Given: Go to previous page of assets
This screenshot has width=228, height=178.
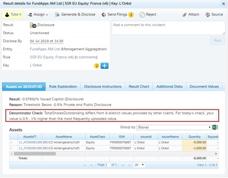Looking at the screenshot, I should (x=91, y=165).
